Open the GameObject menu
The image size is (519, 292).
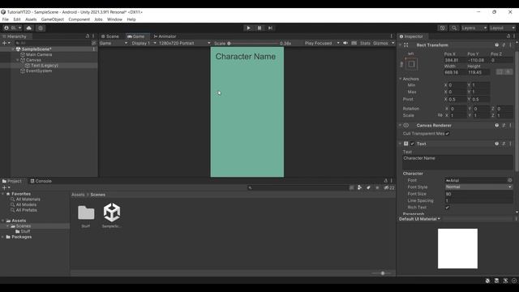52,19
